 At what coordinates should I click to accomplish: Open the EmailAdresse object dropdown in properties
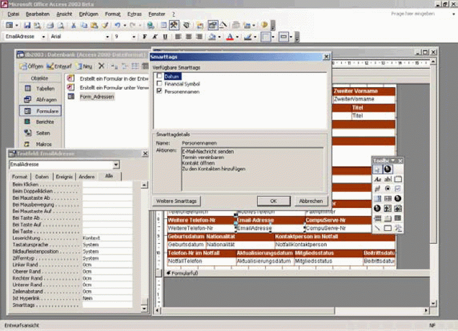[x=116, y=165]
